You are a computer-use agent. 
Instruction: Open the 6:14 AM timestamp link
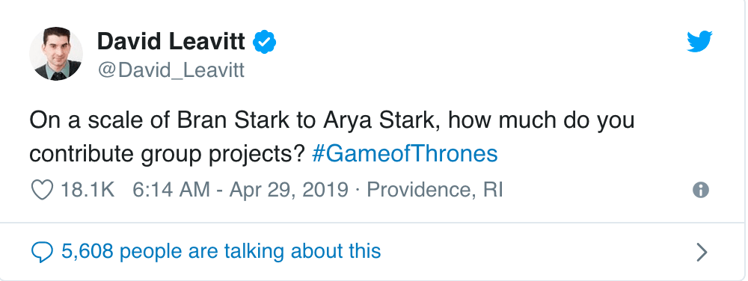[x=171, y=190]
